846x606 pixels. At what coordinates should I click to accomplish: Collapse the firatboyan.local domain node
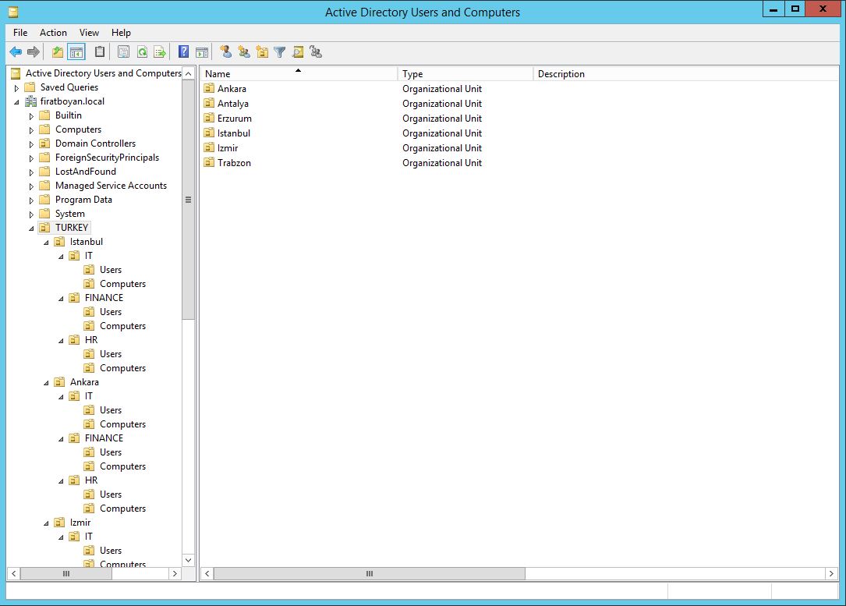point(16,101)
